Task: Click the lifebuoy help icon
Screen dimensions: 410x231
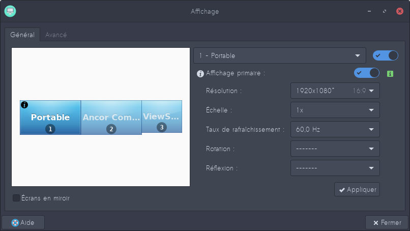Action: click(15, 223)
